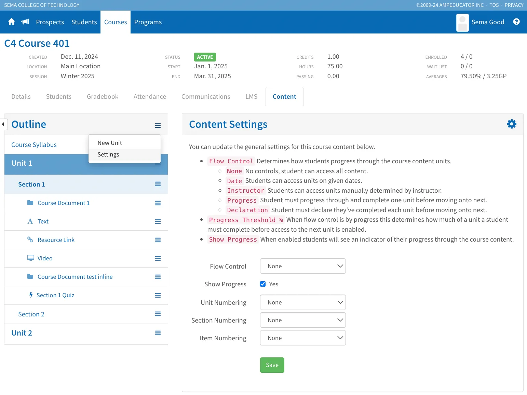Expand the Section Numbering dropdown
The width and height of the screenshot is (527, 395).
(x=303, y=320)
